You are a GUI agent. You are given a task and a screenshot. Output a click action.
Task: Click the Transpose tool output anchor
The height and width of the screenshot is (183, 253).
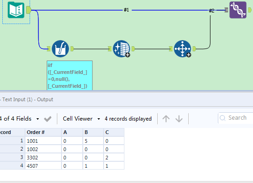(x=194, y=49)
